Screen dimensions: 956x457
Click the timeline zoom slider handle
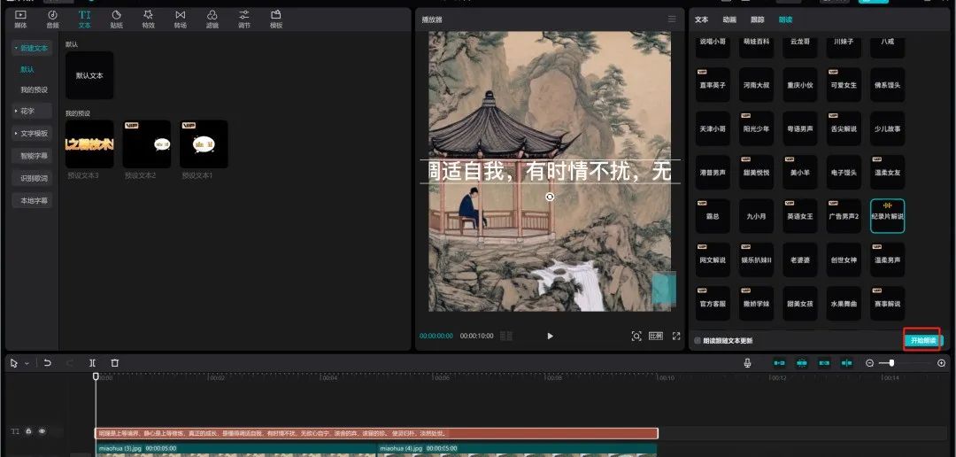pos(891,363)
